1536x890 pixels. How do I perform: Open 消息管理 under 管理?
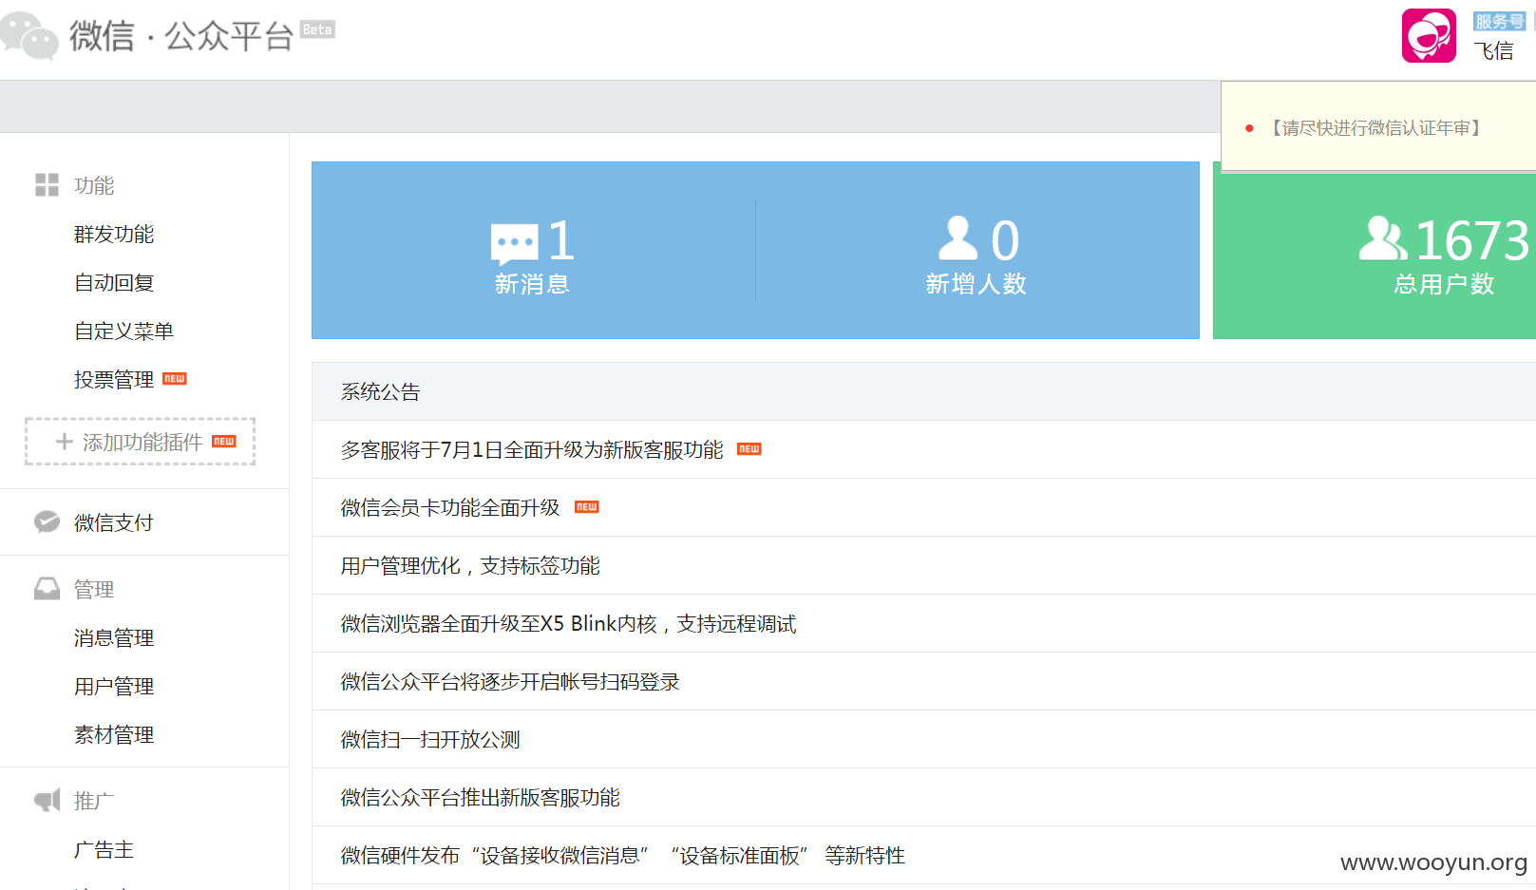click(114, 638)
